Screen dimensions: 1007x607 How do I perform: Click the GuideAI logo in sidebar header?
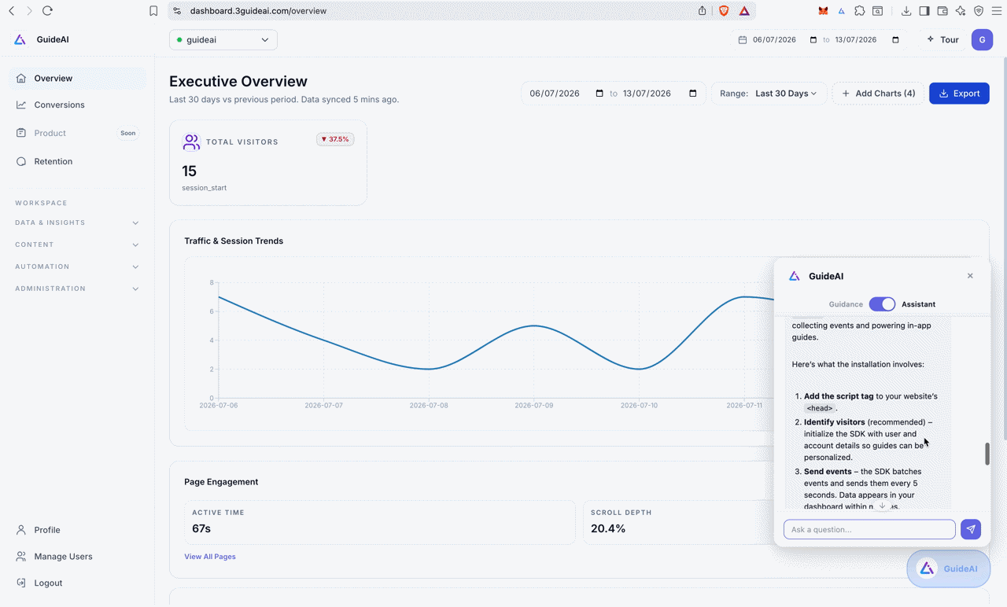[x=20, y=39]
